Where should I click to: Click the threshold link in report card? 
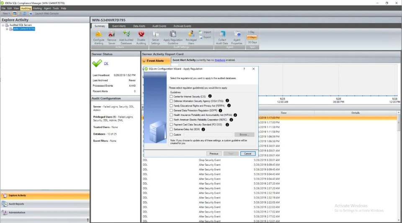pos(220,60)
